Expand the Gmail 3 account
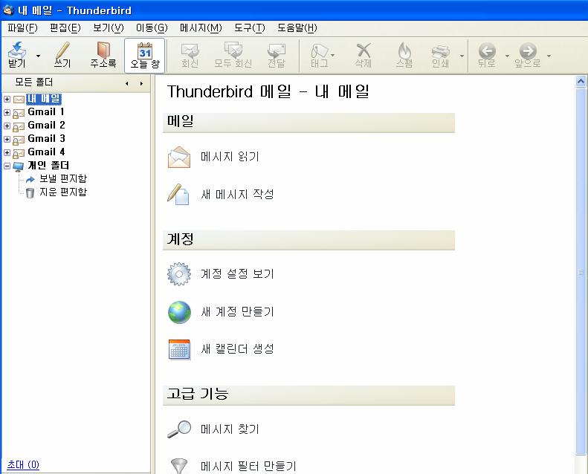This screenshot has width=588, height=474. coord(7,139)
